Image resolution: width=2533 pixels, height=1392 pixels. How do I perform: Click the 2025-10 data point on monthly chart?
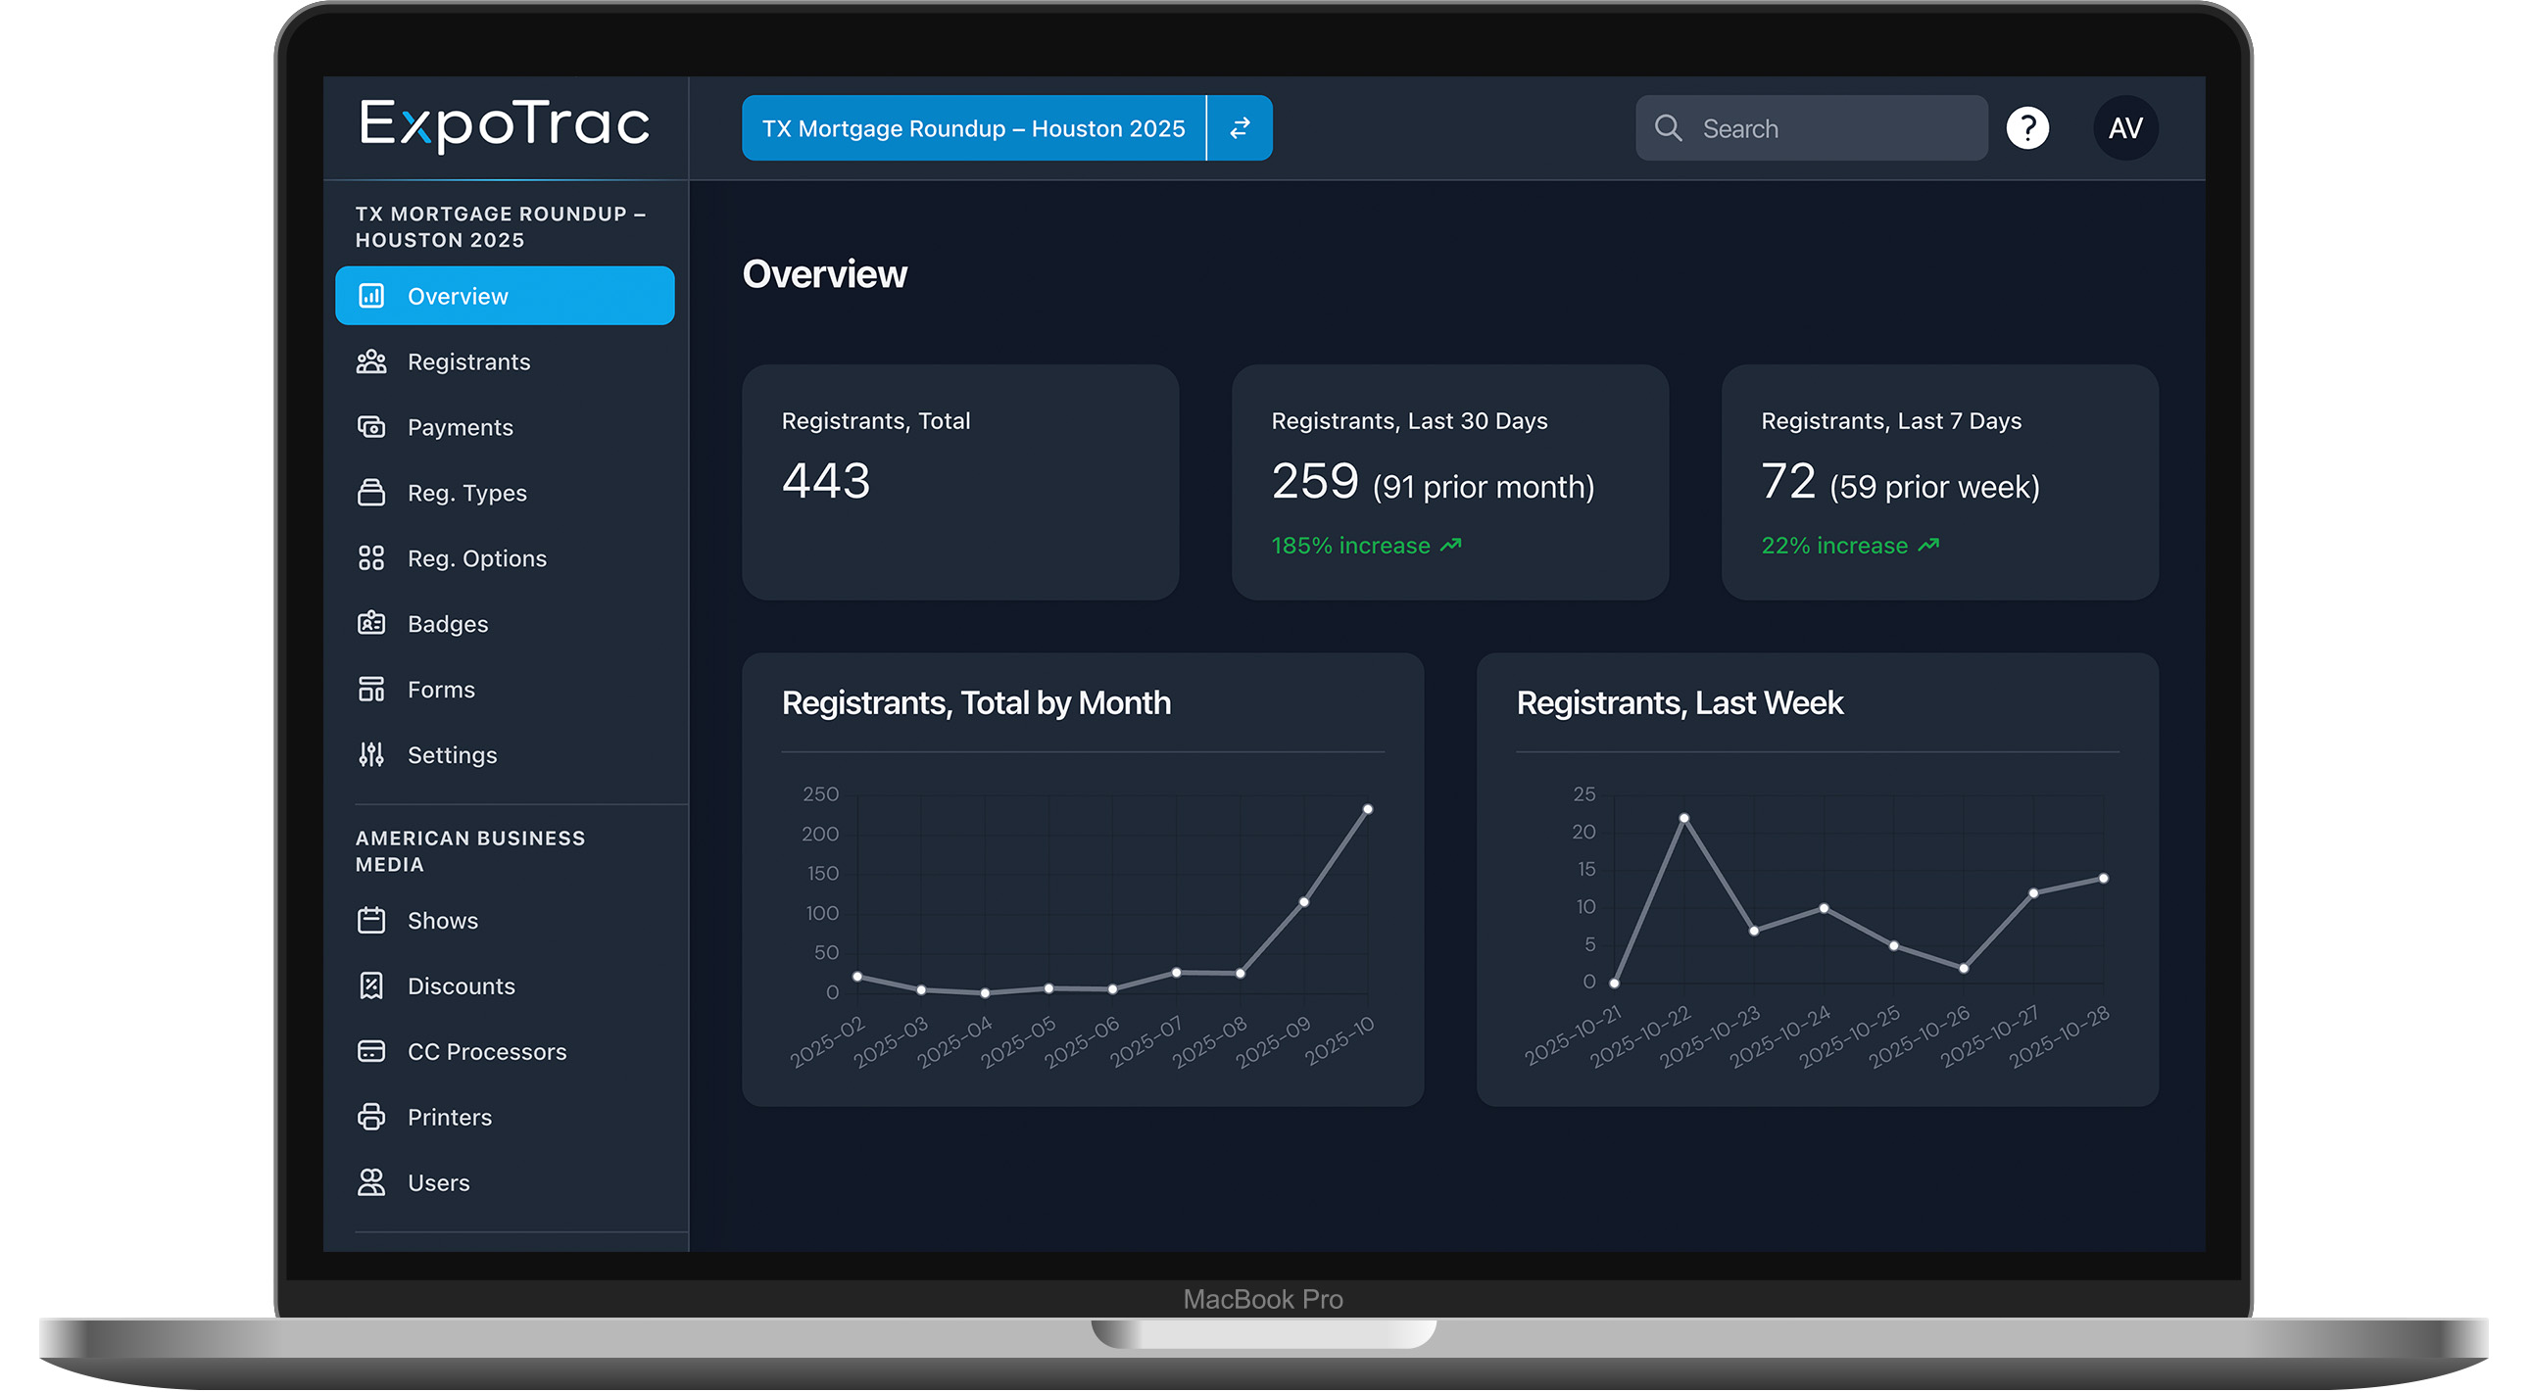pyautogui.click(x=1368, y=810)
